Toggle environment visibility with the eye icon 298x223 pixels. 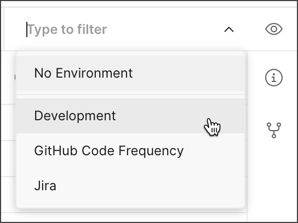click(x=274, y=29)
